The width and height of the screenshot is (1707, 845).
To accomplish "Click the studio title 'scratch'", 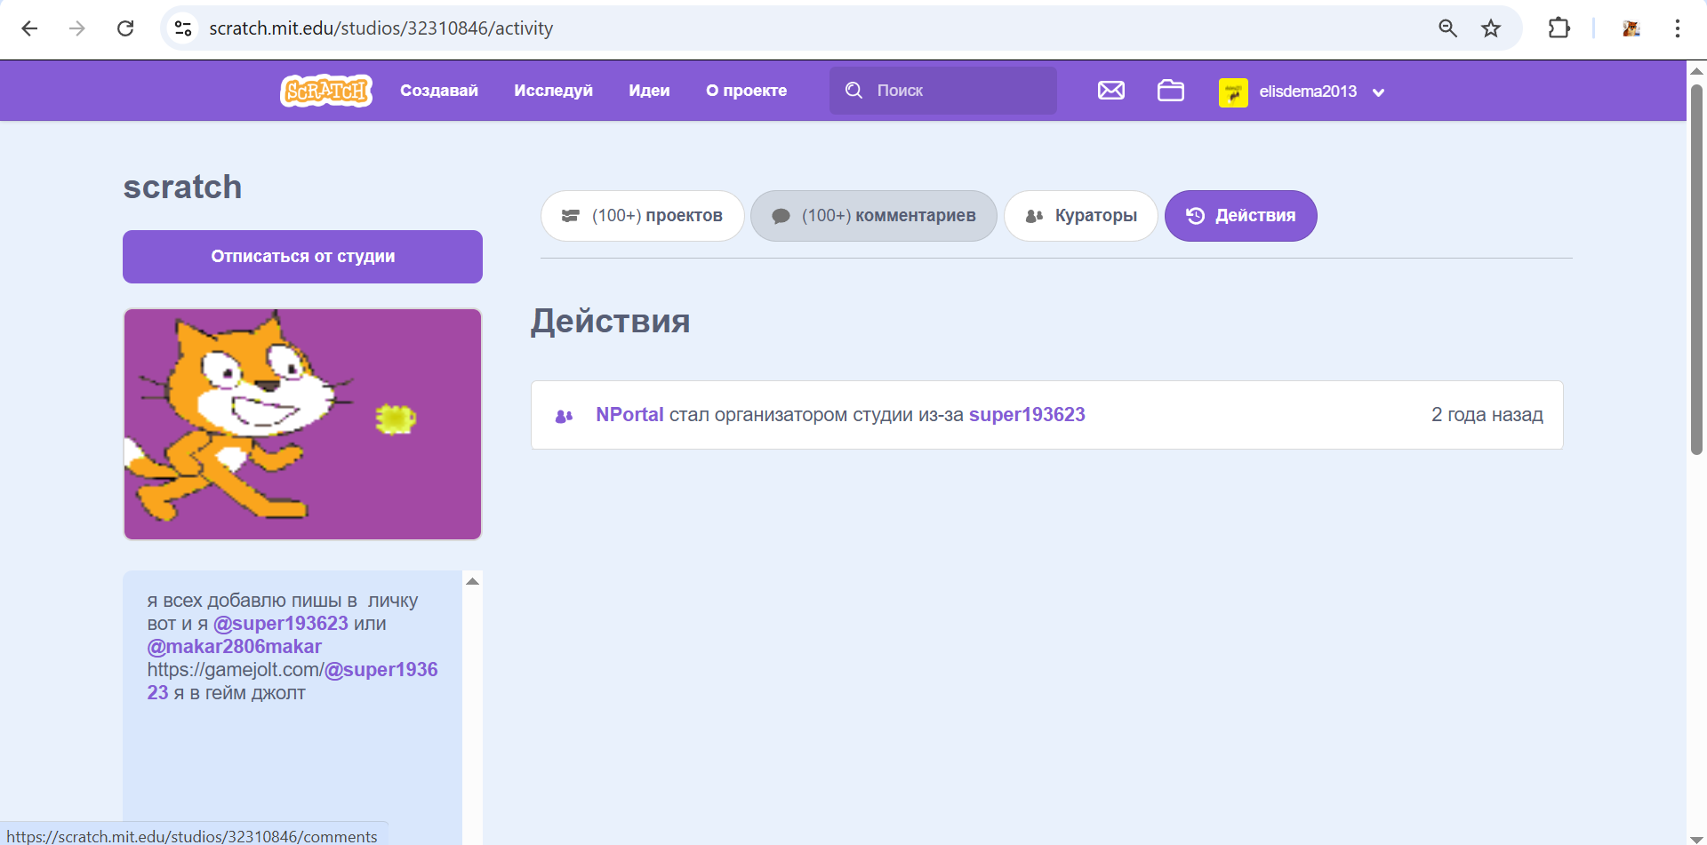I will tap(182, 187).
